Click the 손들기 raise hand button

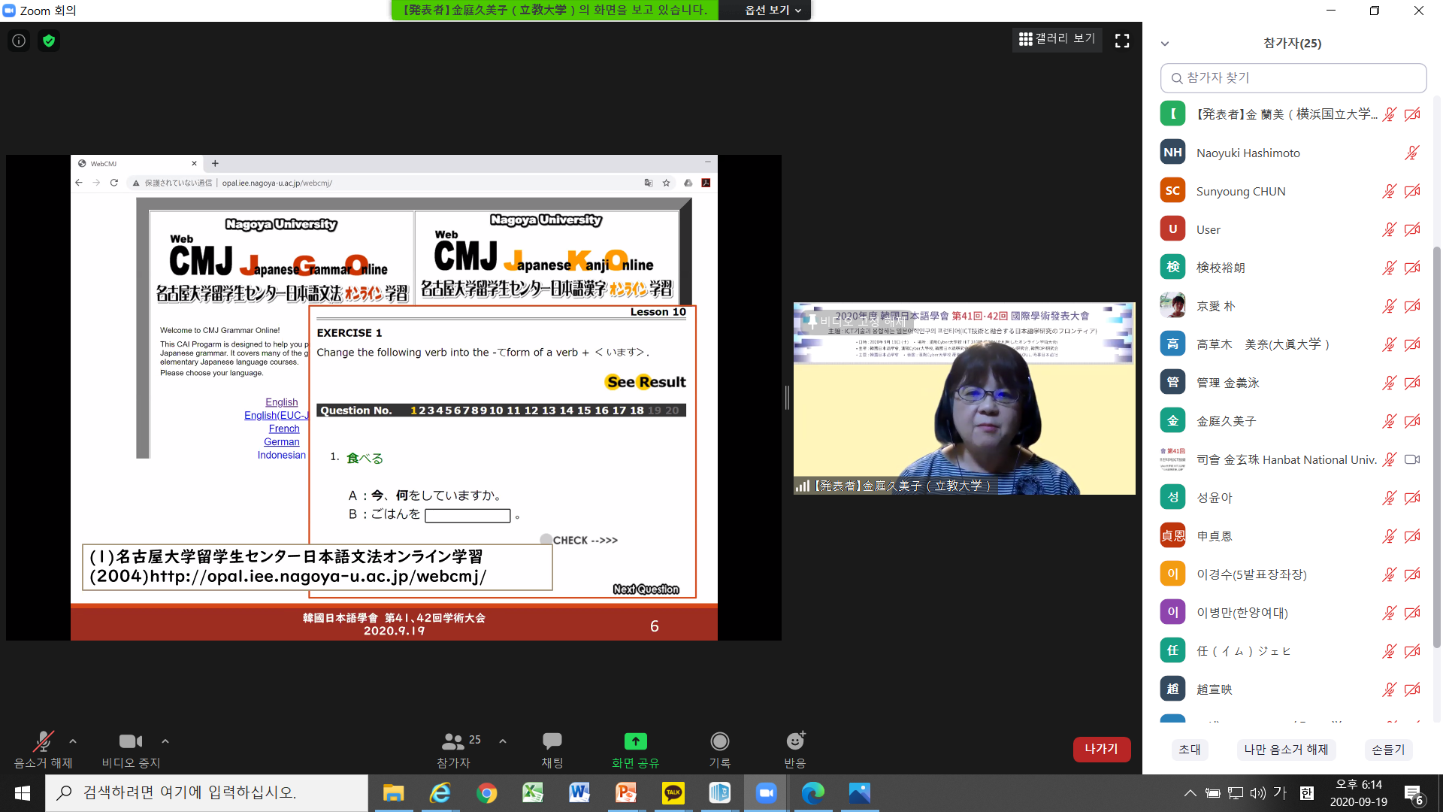tap(1387, 750)
